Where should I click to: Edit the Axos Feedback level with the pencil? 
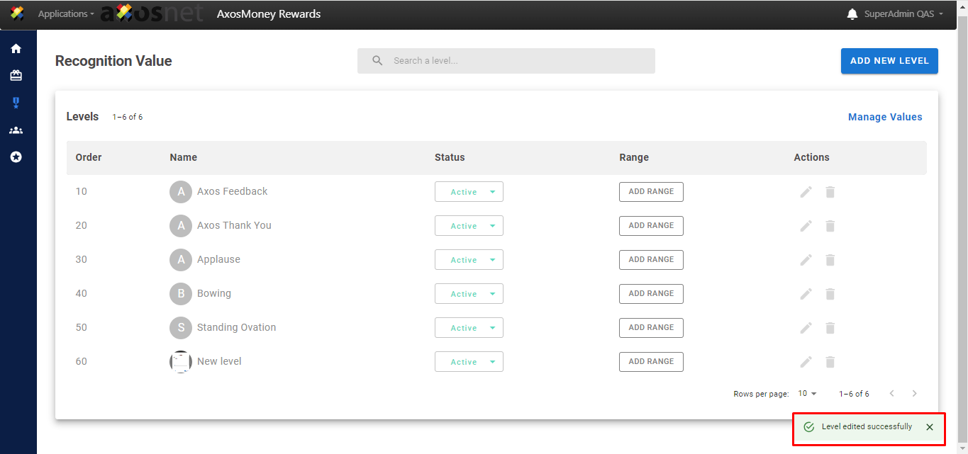pyautogui.click(x=806, y=192)
